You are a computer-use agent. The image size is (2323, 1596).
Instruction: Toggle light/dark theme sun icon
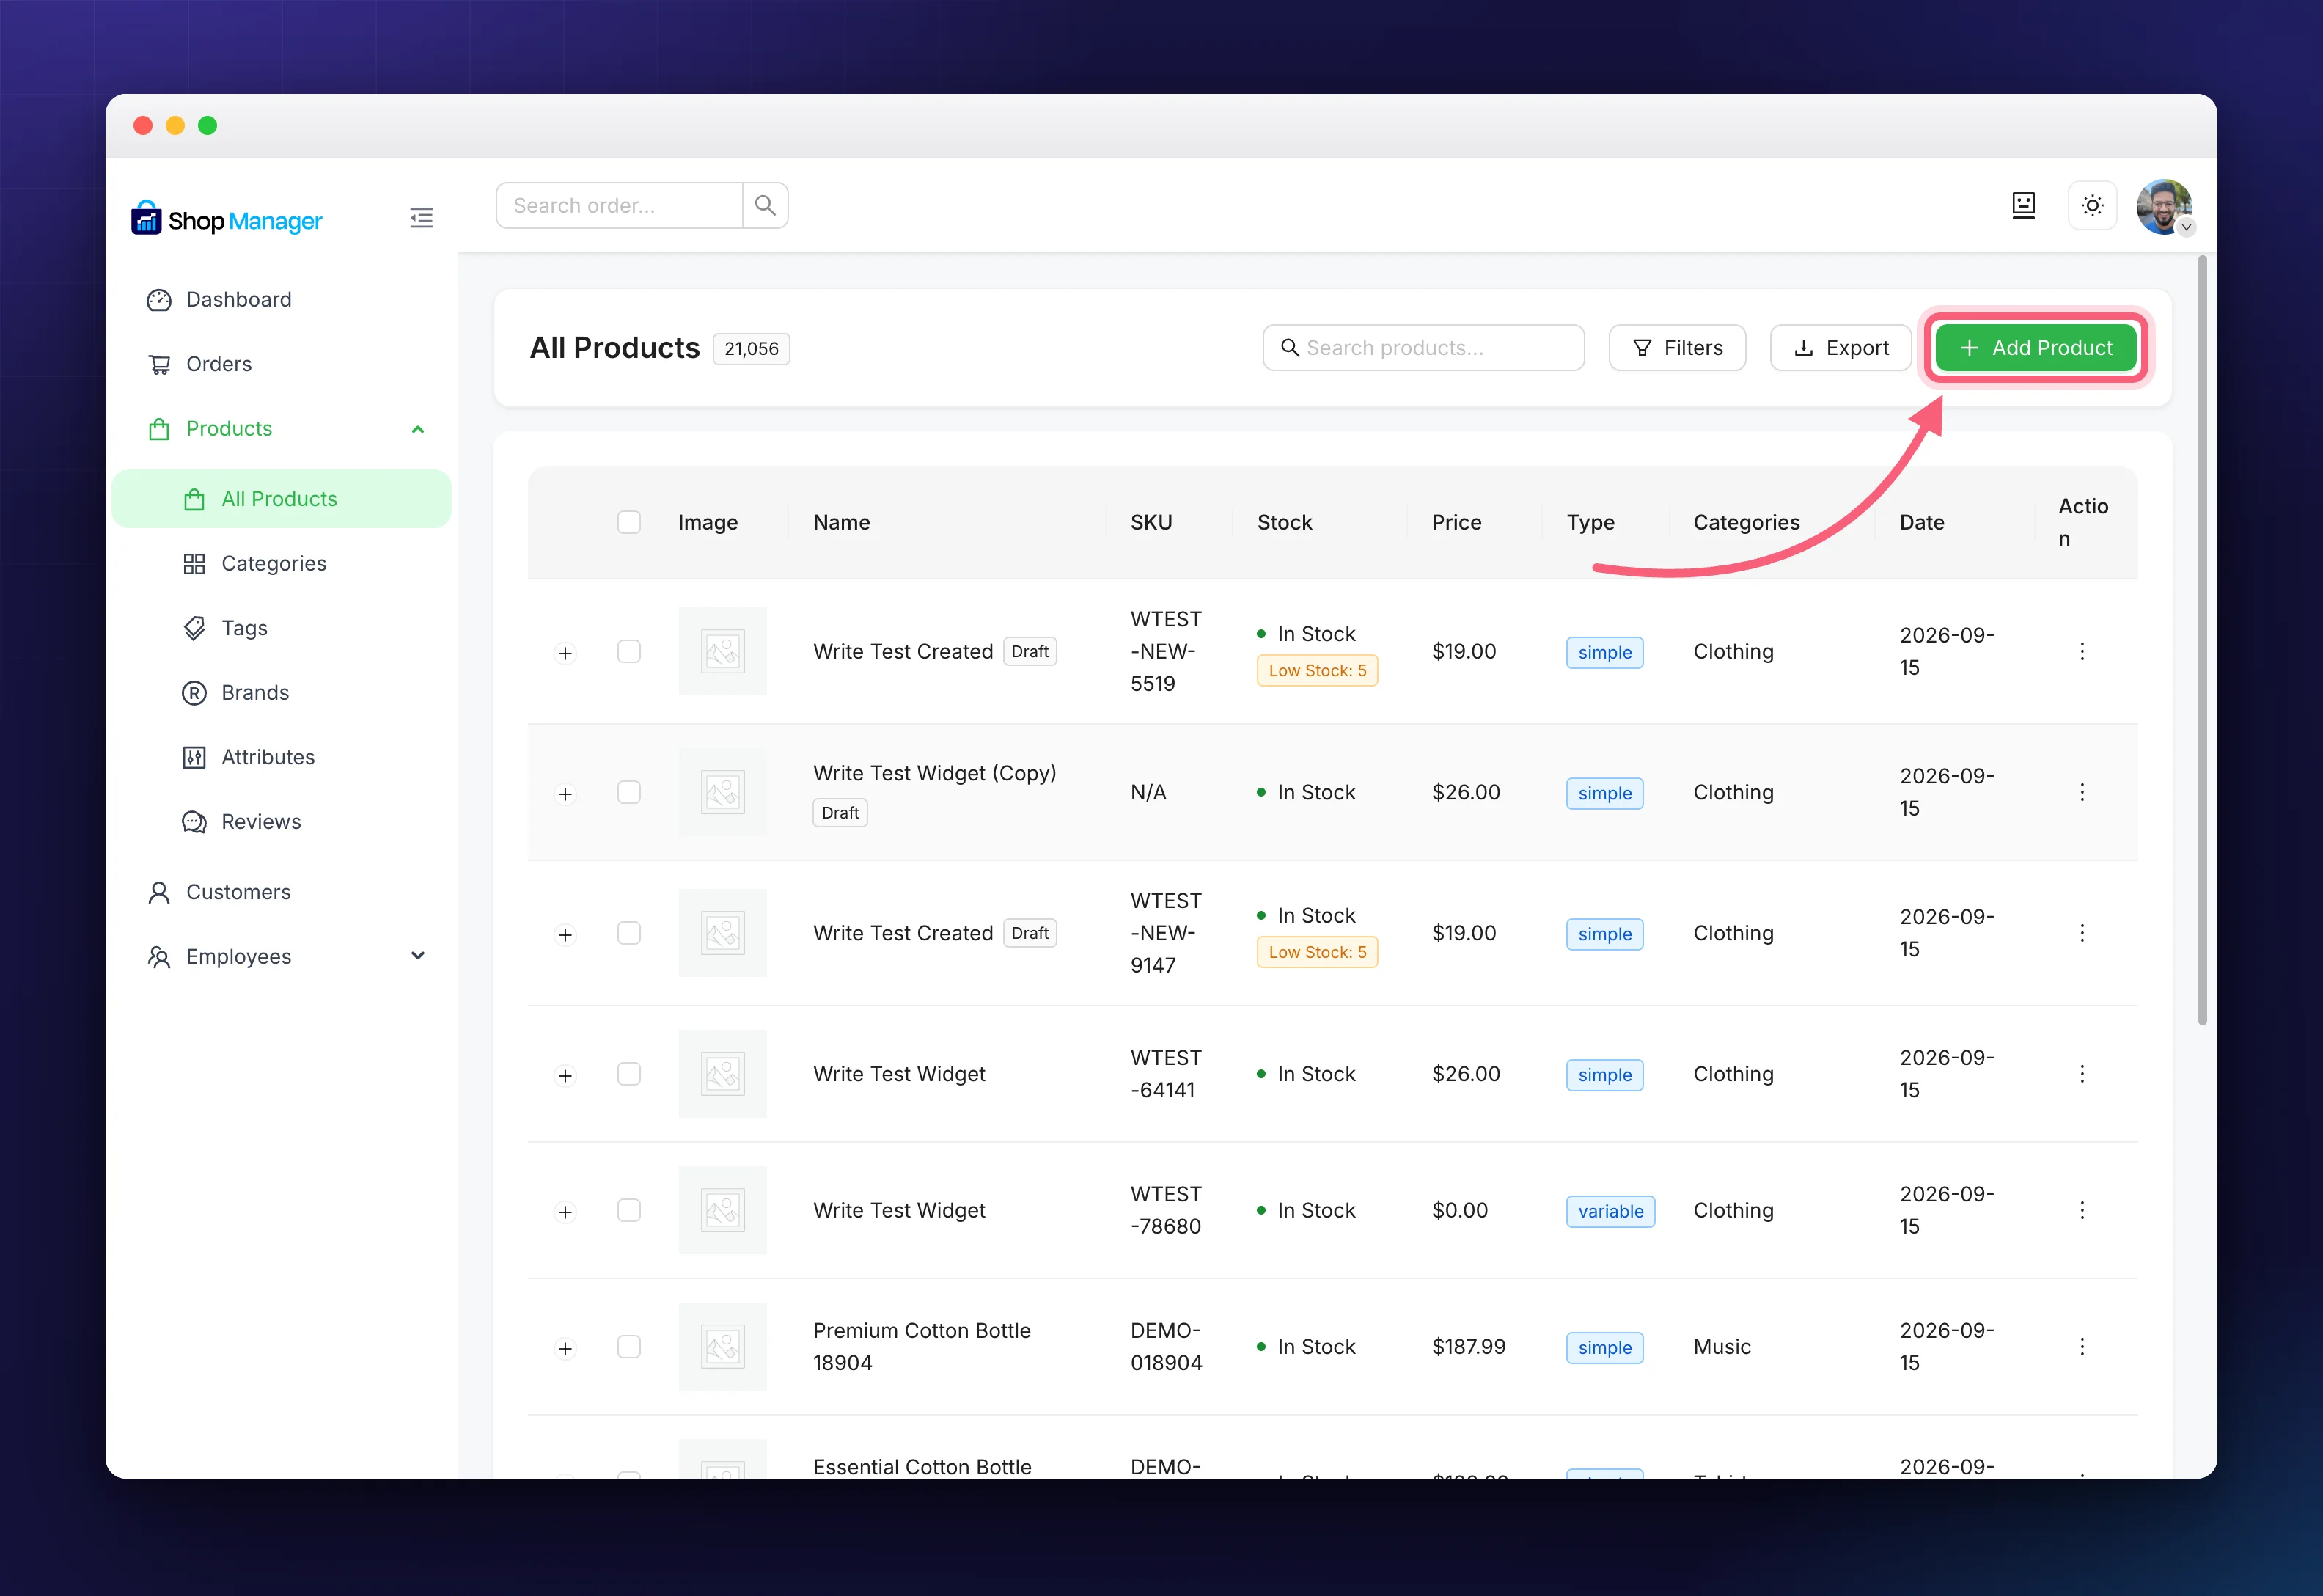pyautogui.click(x=2092, y=205)
